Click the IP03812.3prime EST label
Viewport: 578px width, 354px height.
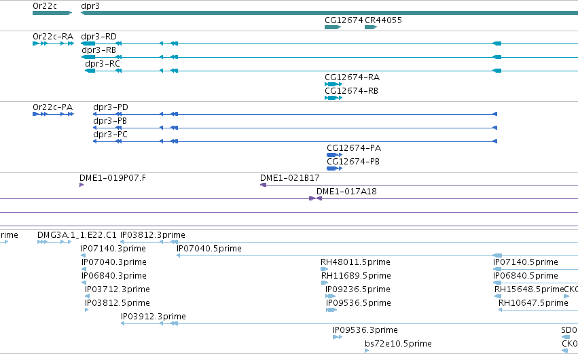(x=153, y=235)
